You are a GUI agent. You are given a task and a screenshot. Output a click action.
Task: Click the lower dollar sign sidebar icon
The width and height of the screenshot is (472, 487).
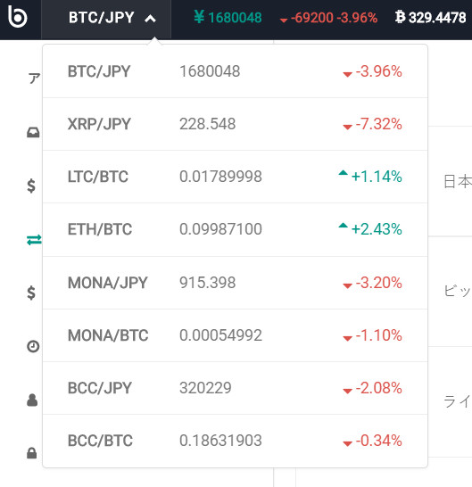tap(31, 293)
